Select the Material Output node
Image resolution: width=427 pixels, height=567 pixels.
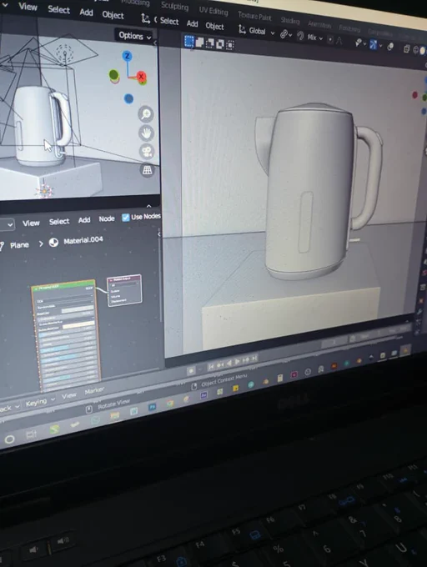pos(123,290)
